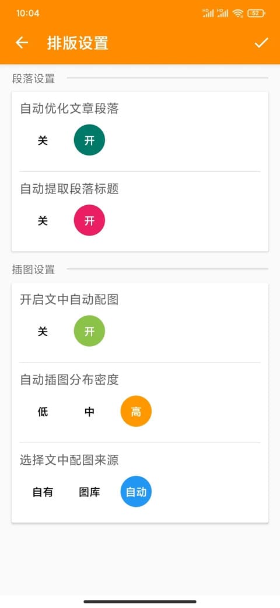Screen dimensions: 280x608
Task: Confirm settings with the checkmark icon
Action: click(261, 43)
